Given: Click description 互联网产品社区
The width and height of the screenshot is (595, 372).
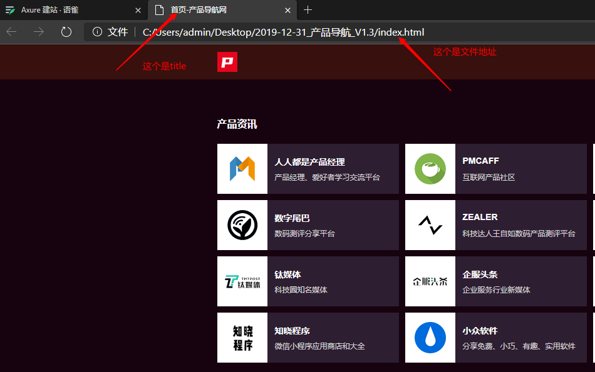Looking at the screenshot, I should click(489, 178).
